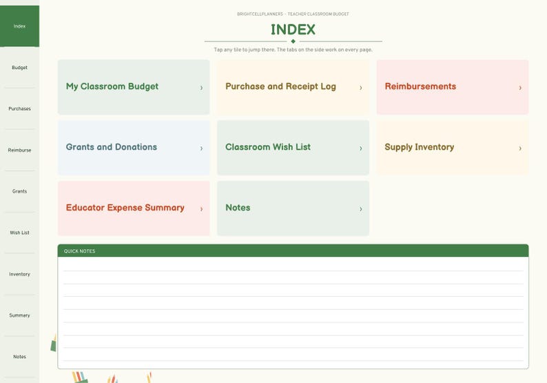Open the Grants and Donations tile
This screenshot has height=383, width=547.
coord(134,148)
